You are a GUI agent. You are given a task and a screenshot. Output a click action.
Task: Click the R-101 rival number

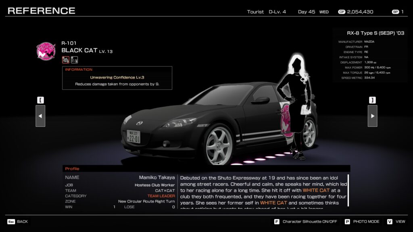(x=69, y=43)
